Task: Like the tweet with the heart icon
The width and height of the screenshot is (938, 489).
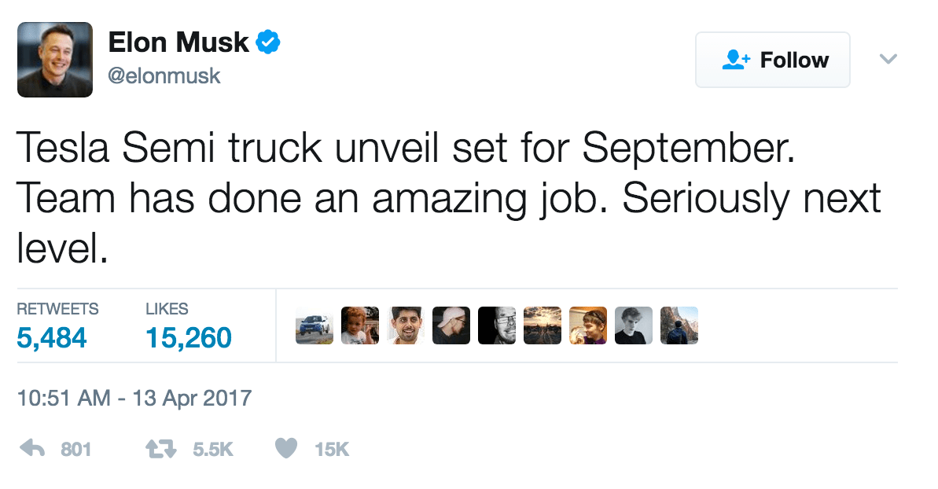Action: (x=287, y=449)
